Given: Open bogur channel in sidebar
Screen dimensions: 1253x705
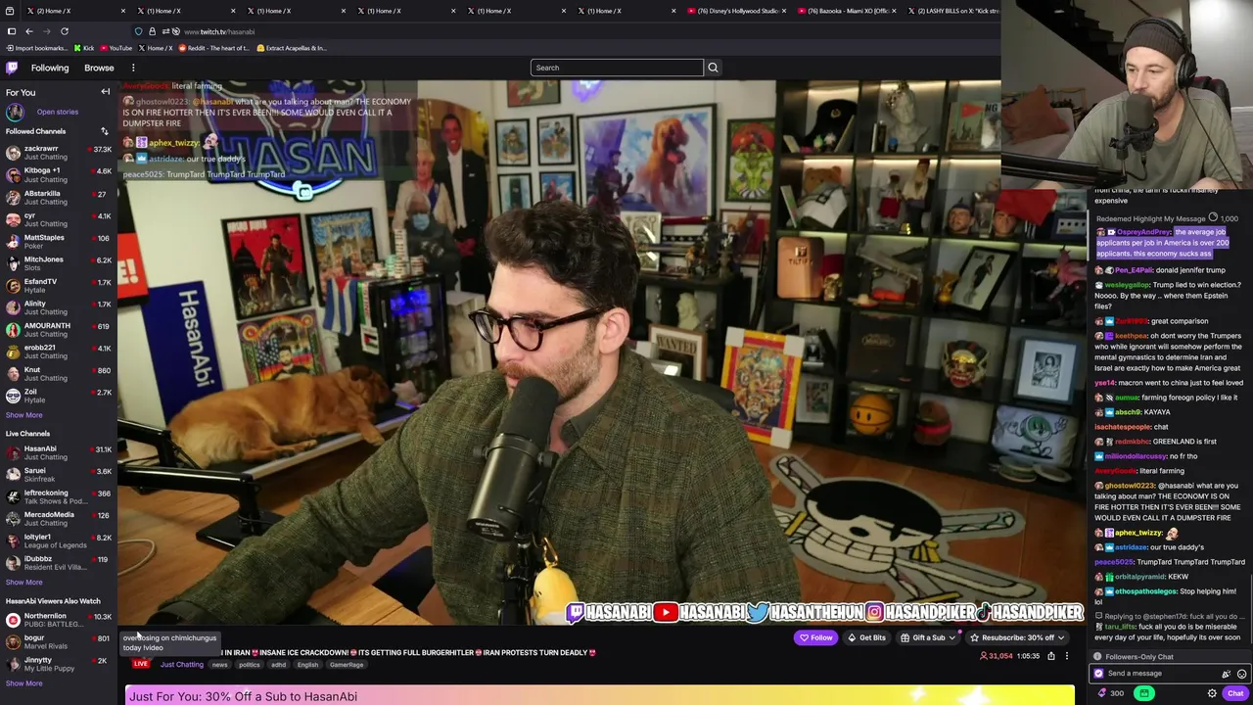Looking at the screenshot, I should [x=59, y=642].
